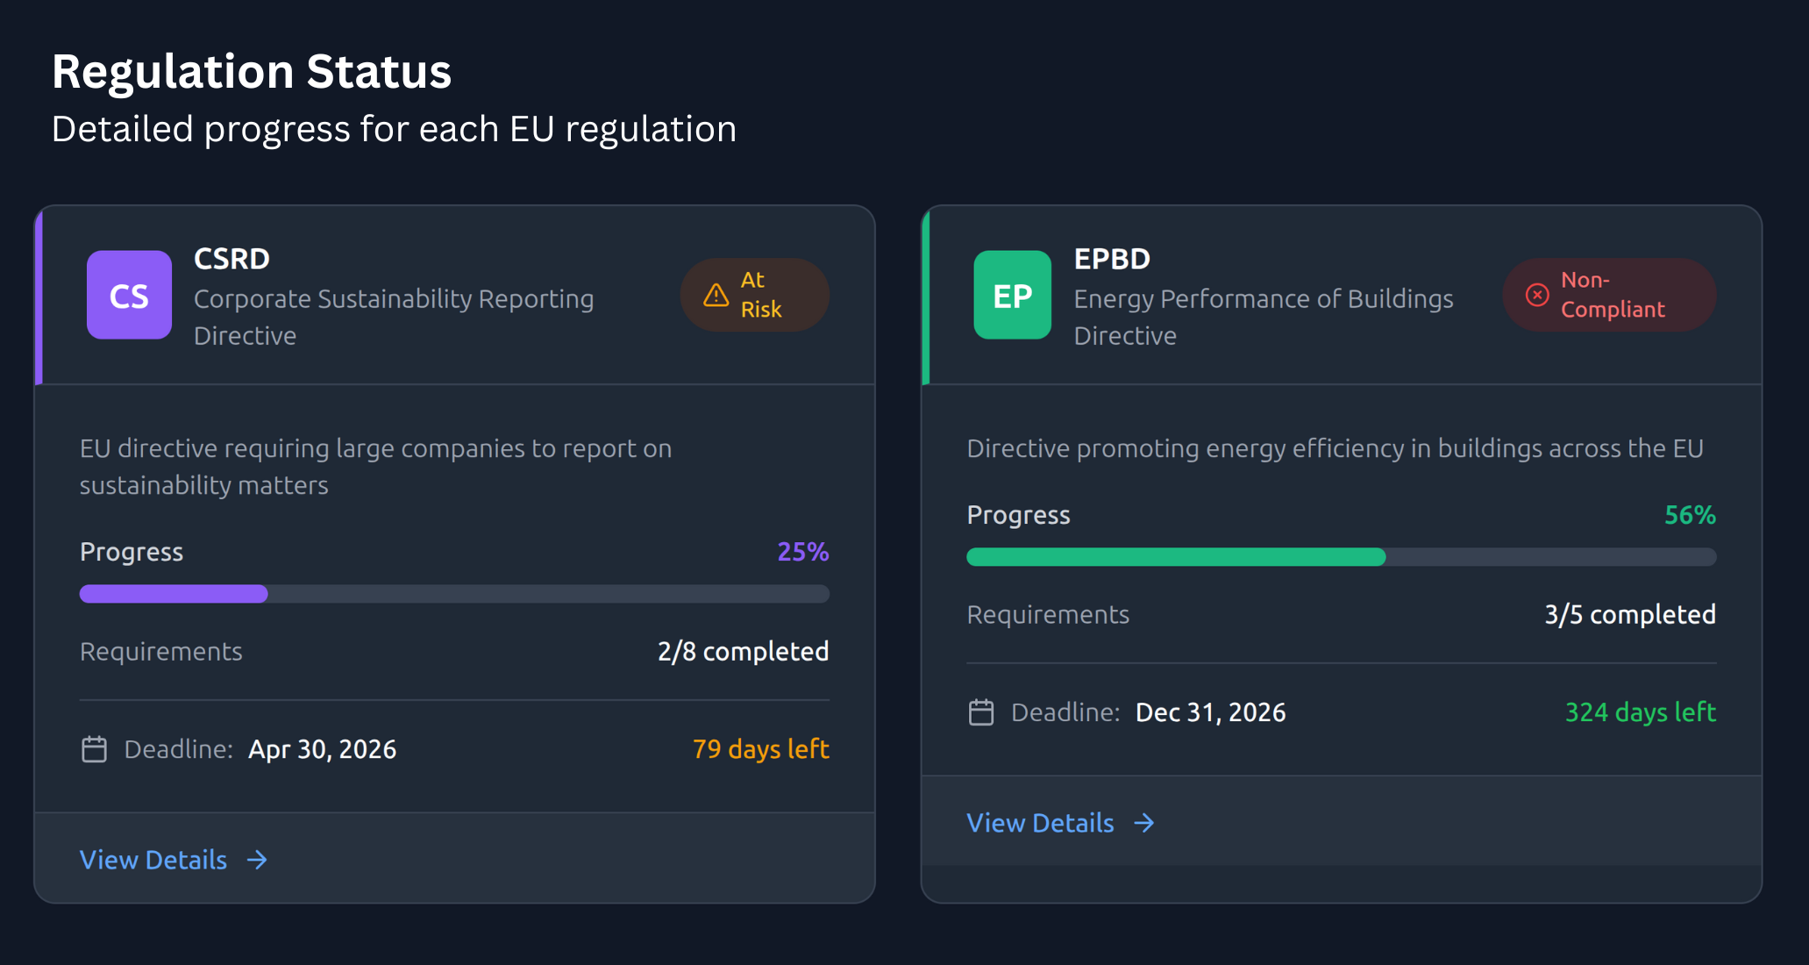Select the CSRD card title
Viewport: 1809px width, 965px height.
(x=231, y=259)
